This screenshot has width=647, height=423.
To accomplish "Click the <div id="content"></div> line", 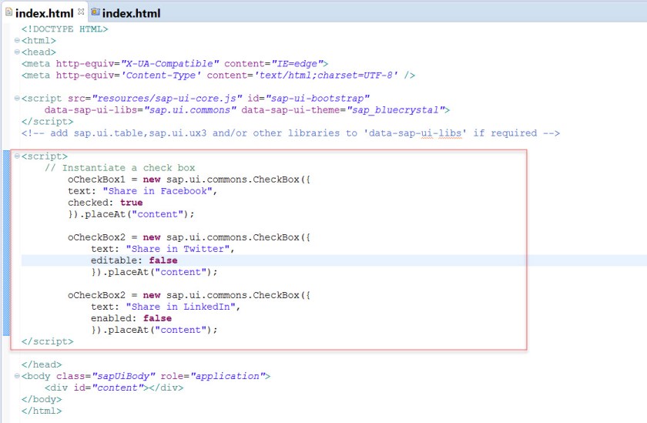I will click(x=114, y=388).
